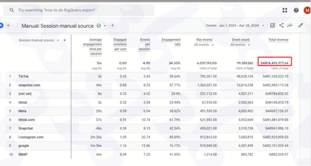Click total revenue value SAR14,496,977.64

[274, 63]
